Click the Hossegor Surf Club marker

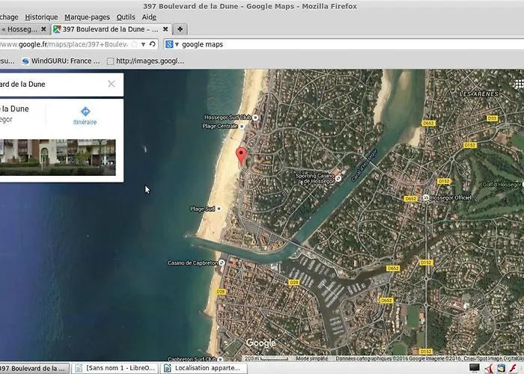[255, 117]
